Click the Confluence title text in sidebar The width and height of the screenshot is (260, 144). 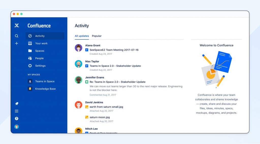click(x=39, y=26)
